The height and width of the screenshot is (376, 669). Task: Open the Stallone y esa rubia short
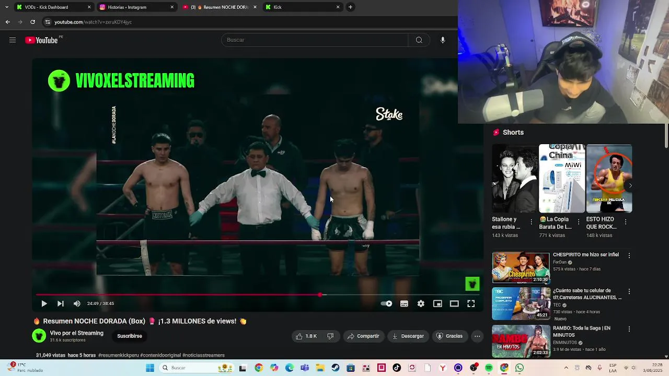pyautogui.click(x=515, y=179)
